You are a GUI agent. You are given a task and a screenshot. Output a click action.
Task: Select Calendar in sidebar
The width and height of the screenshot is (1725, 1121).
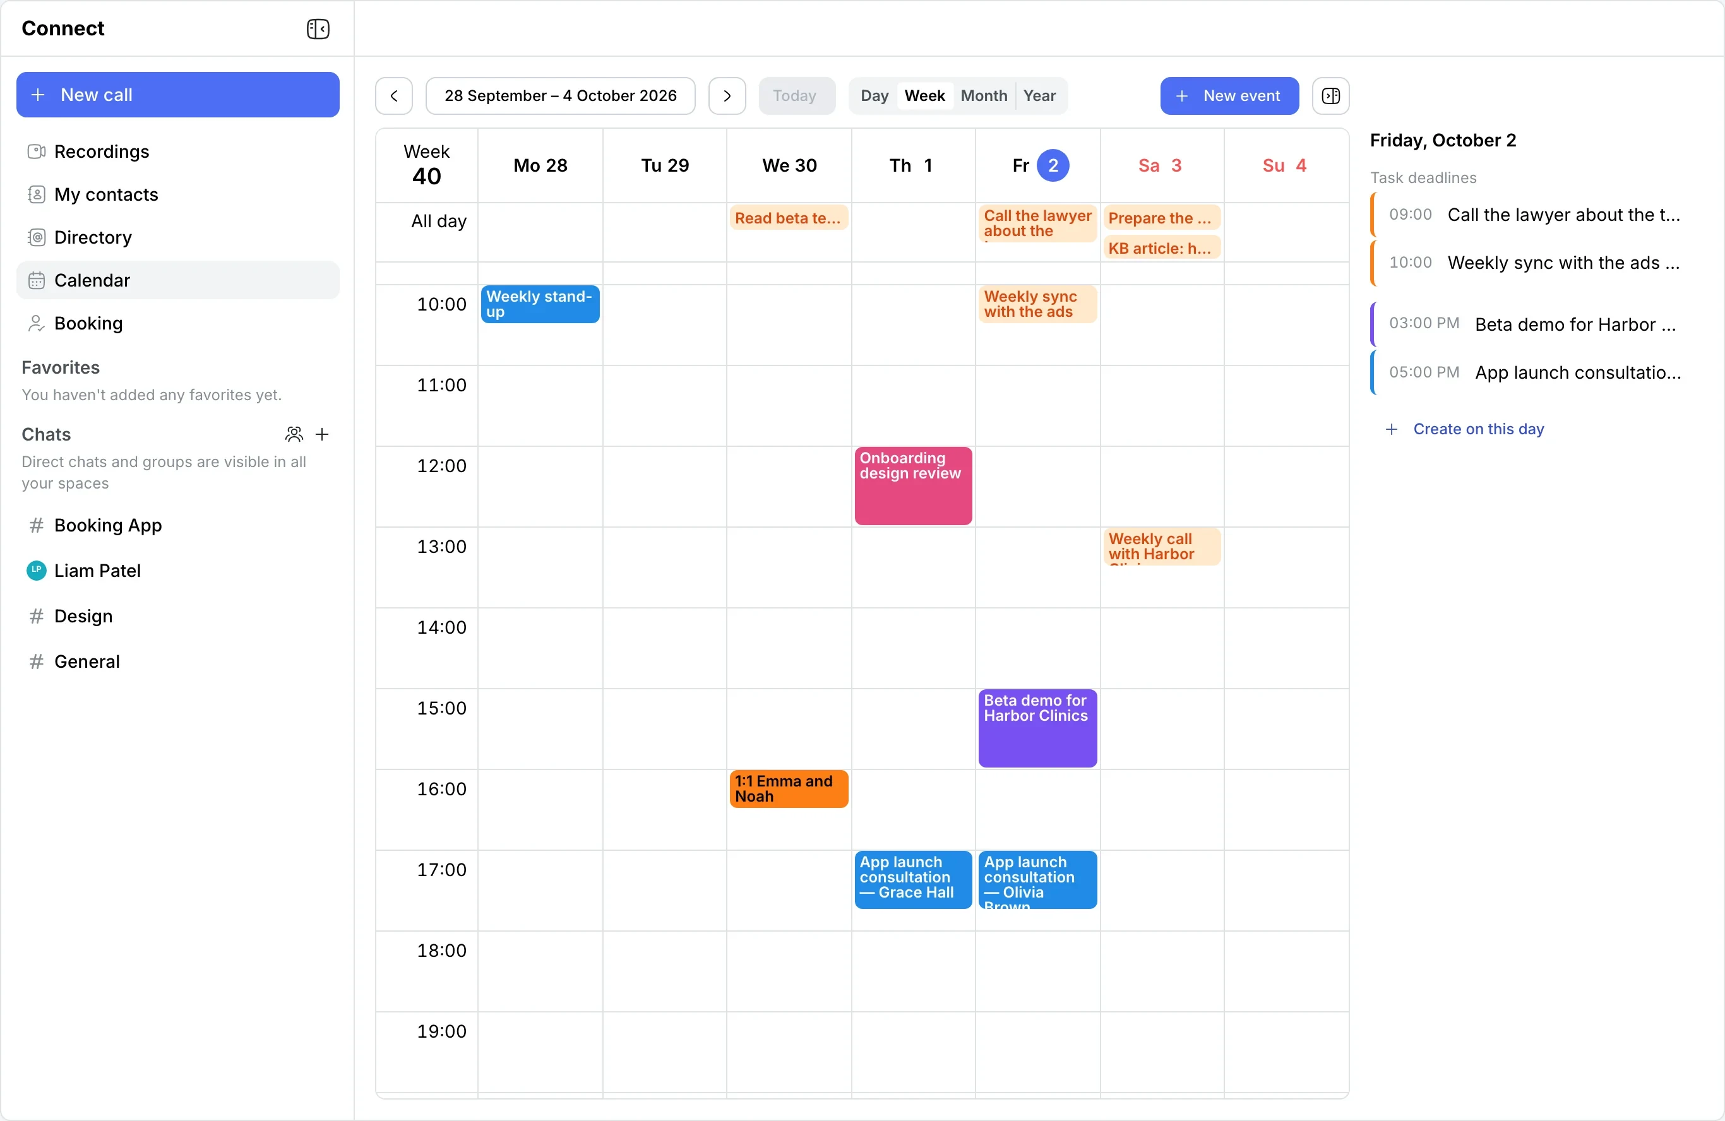tap(177, 280)
